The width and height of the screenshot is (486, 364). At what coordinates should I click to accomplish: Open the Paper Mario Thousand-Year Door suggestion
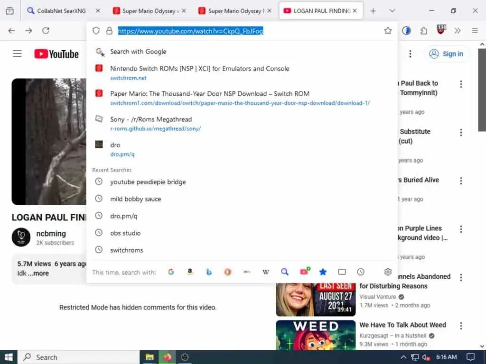coord(242,98)
